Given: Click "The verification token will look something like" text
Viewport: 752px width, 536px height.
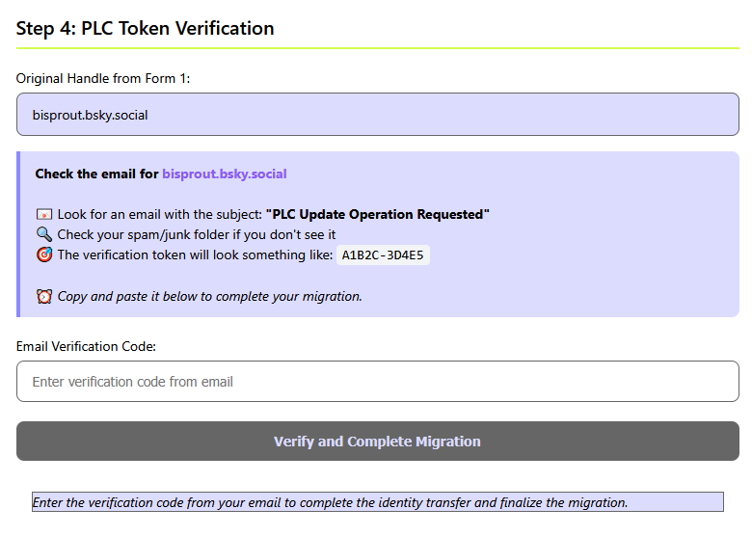Looking at the screenshot, I should pyautogui.click(x=193, y=255).
